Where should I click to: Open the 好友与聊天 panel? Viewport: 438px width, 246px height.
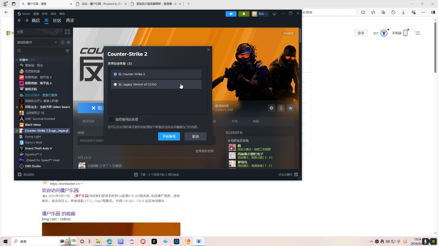(x=288, y=175)
